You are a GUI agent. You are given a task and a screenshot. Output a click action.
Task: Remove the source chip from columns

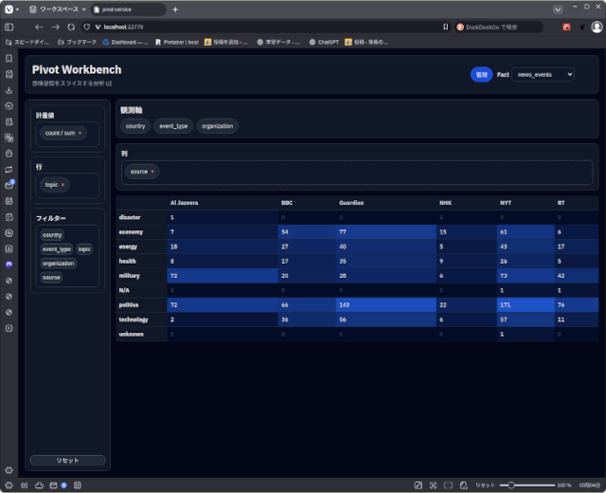click(x=152, y=172)
